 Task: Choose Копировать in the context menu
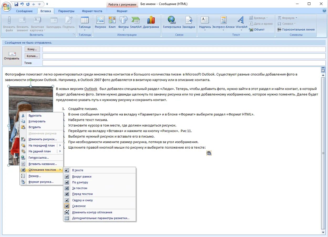click(x=42, y=121)
